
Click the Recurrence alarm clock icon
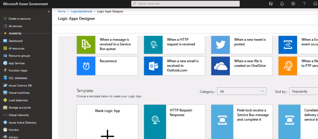click(86, 66)
